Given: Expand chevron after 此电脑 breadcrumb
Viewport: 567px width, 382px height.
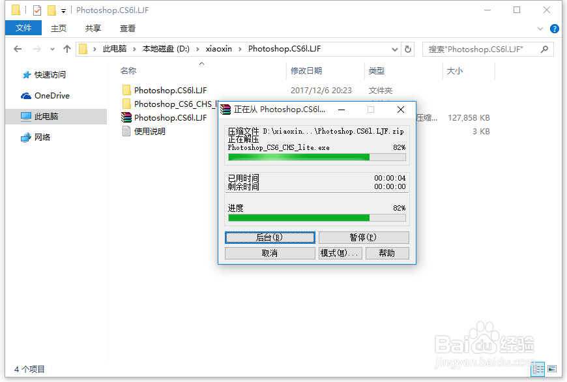Looking at the screenshot, I should (134, 49).
